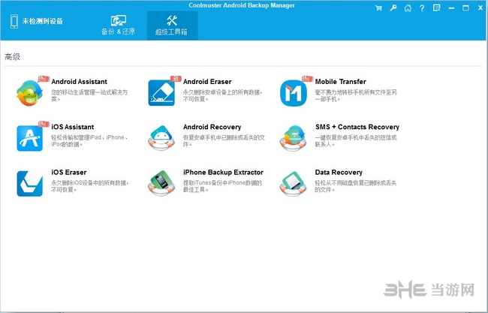The image size is (488, 313).
Task: Launch the Android Eraser icon
Action: (x=161, y=93)
